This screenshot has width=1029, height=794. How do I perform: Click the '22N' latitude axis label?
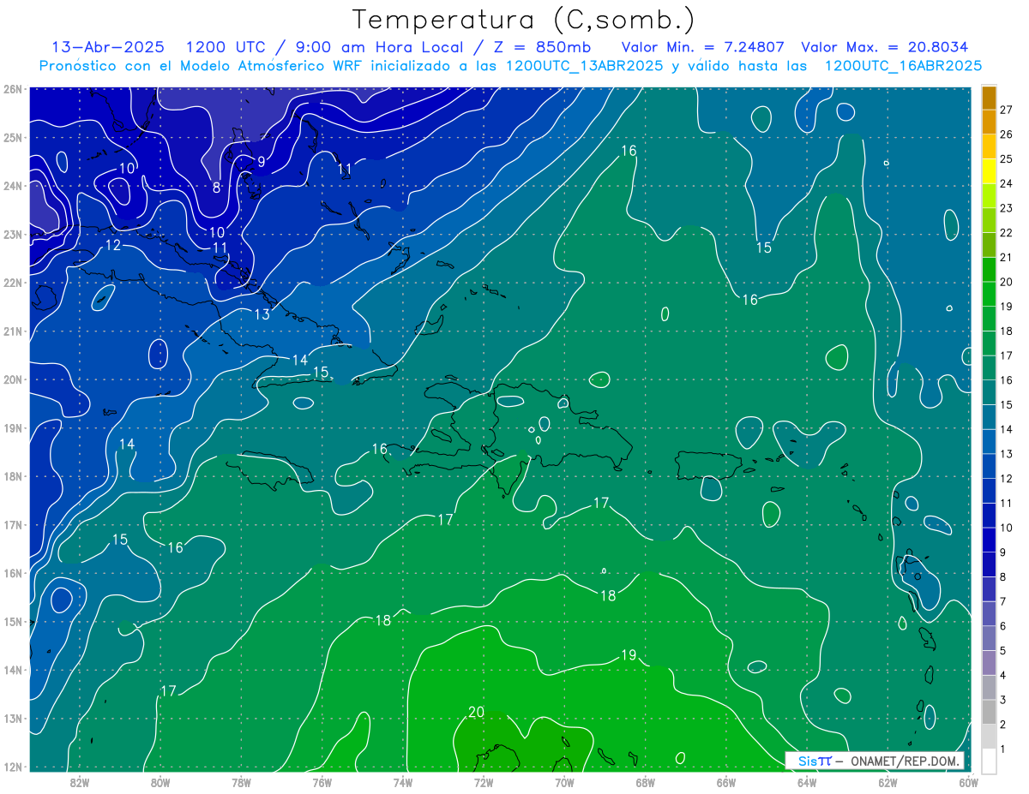pyautogui.click(x=12, y=282)
